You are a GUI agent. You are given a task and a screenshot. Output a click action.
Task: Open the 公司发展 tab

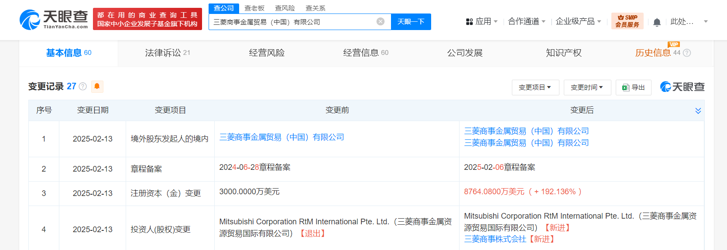click(x=465, y=53)
